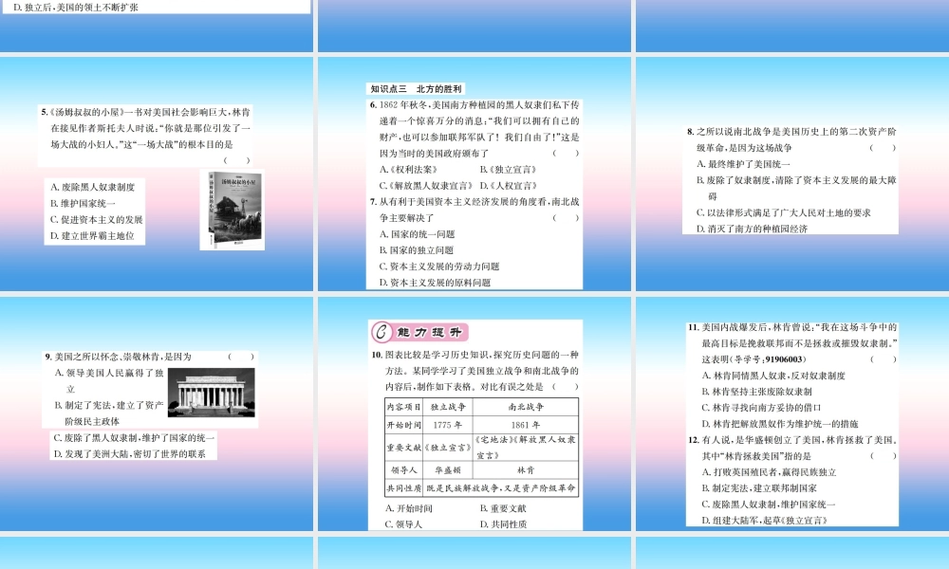This screenshot has height=569, width=949.
Task: Select option A. 打败英国殖民者,赢得民族独立
Action: coord(770,473)
